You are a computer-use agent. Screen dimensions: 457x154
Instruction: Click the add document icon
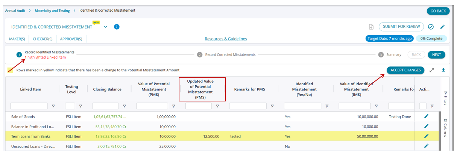tap(371, 27)
